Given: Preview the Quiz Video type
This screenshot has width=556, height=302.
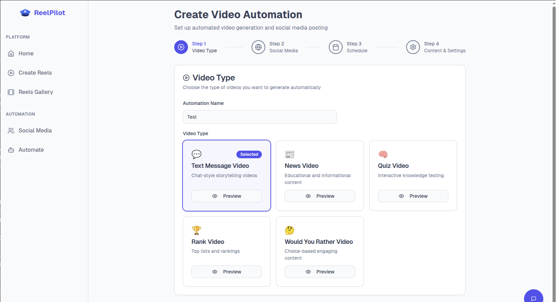Looking at the screenshot, I should 413,196.
